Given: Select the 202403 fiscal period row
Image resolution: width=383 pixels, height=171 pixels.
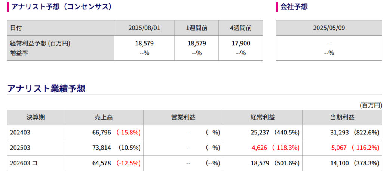Looking at the screenshot, I should (x=194, y=133).
